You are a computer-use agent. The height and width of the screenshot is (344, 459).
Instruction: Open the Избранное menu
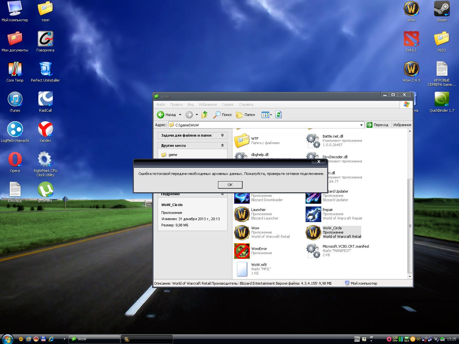pos(208,105)
